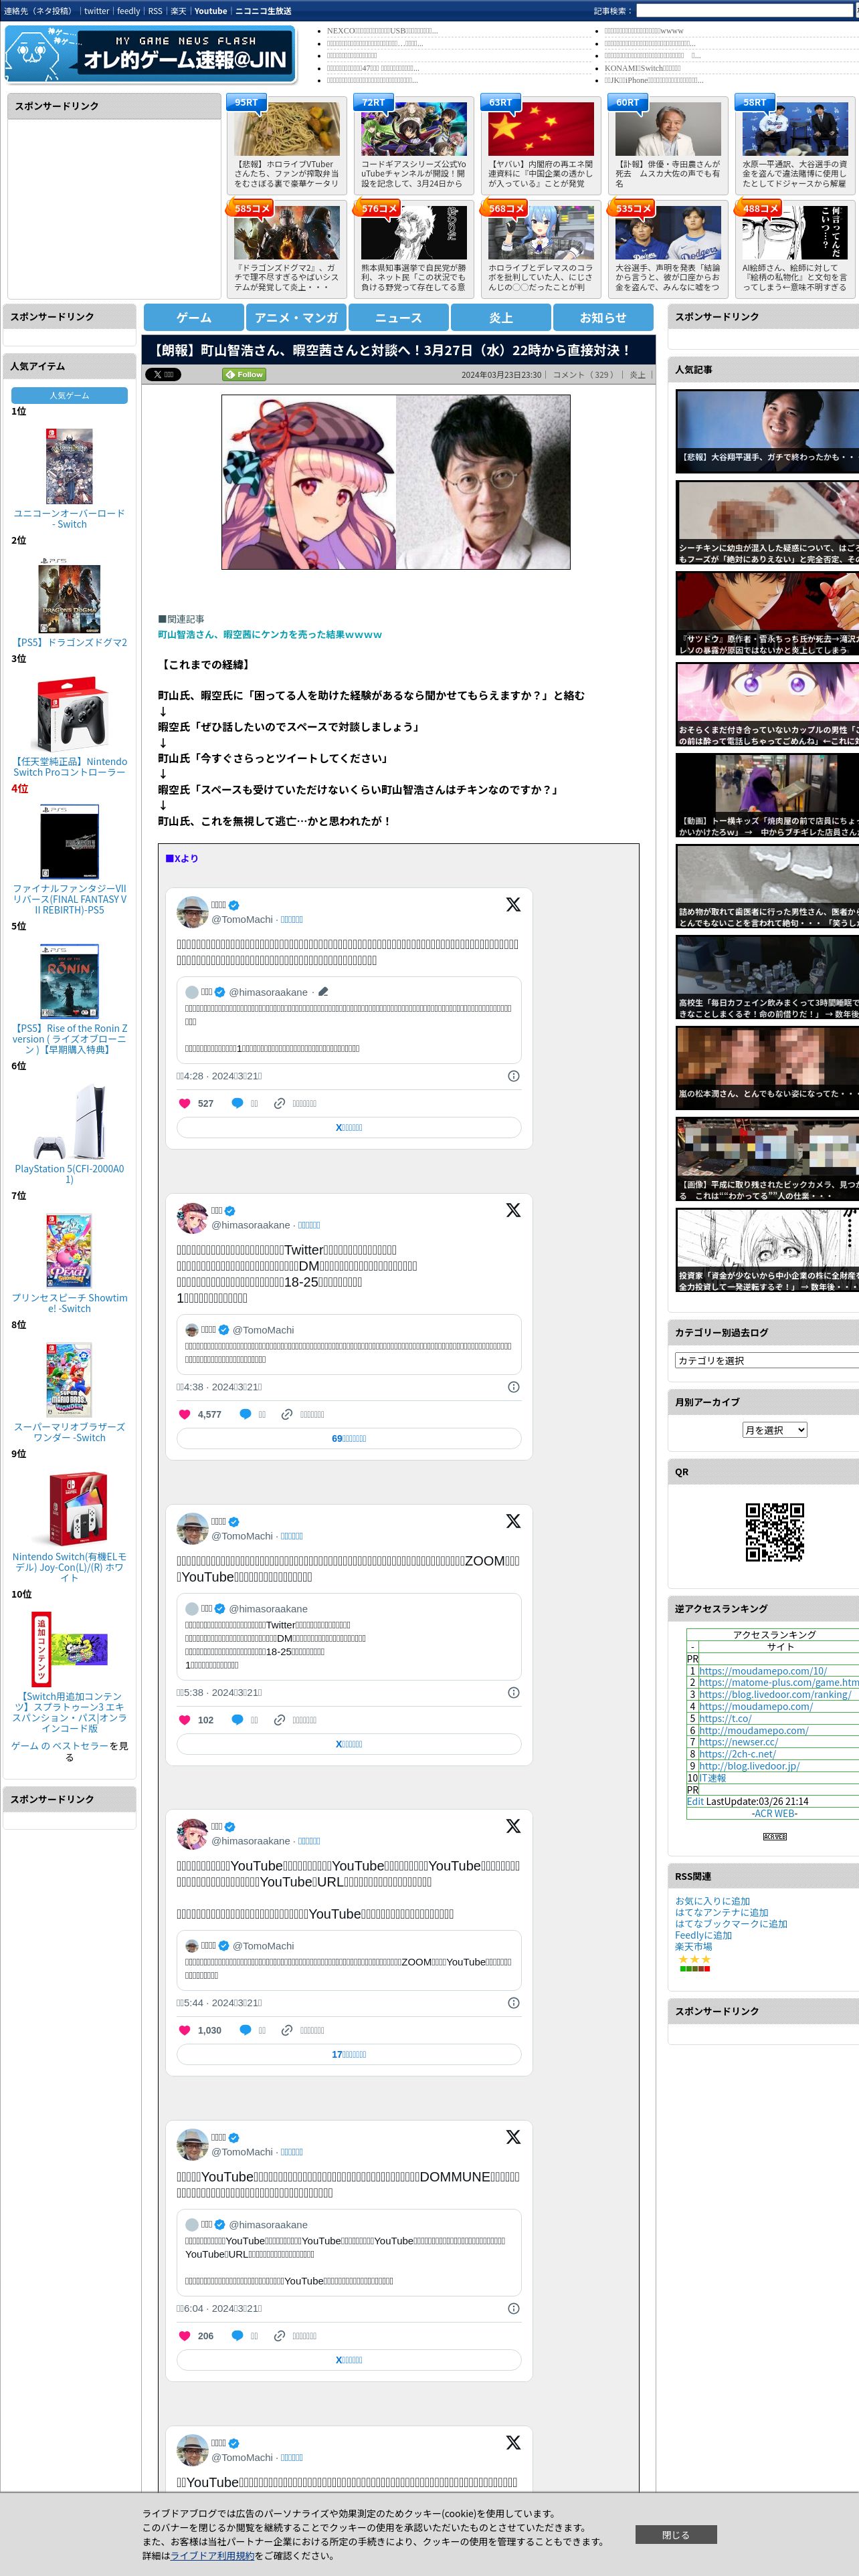Open the 95RT ホロライブVTuber article thumbnail

(287, 128)
